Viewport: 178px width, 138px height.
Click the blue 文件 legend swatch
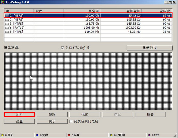pos(37,135)
